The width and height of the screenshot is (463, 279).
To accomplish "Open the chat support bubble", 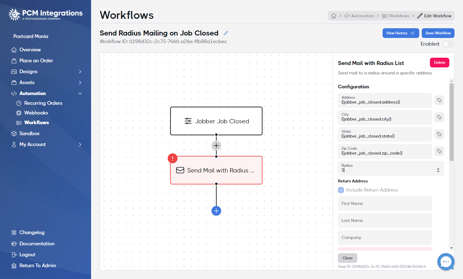I will pos(446,261).
